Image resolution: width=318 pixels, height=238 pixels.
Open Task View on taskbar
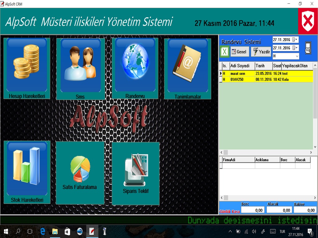(x=30, y=231)
